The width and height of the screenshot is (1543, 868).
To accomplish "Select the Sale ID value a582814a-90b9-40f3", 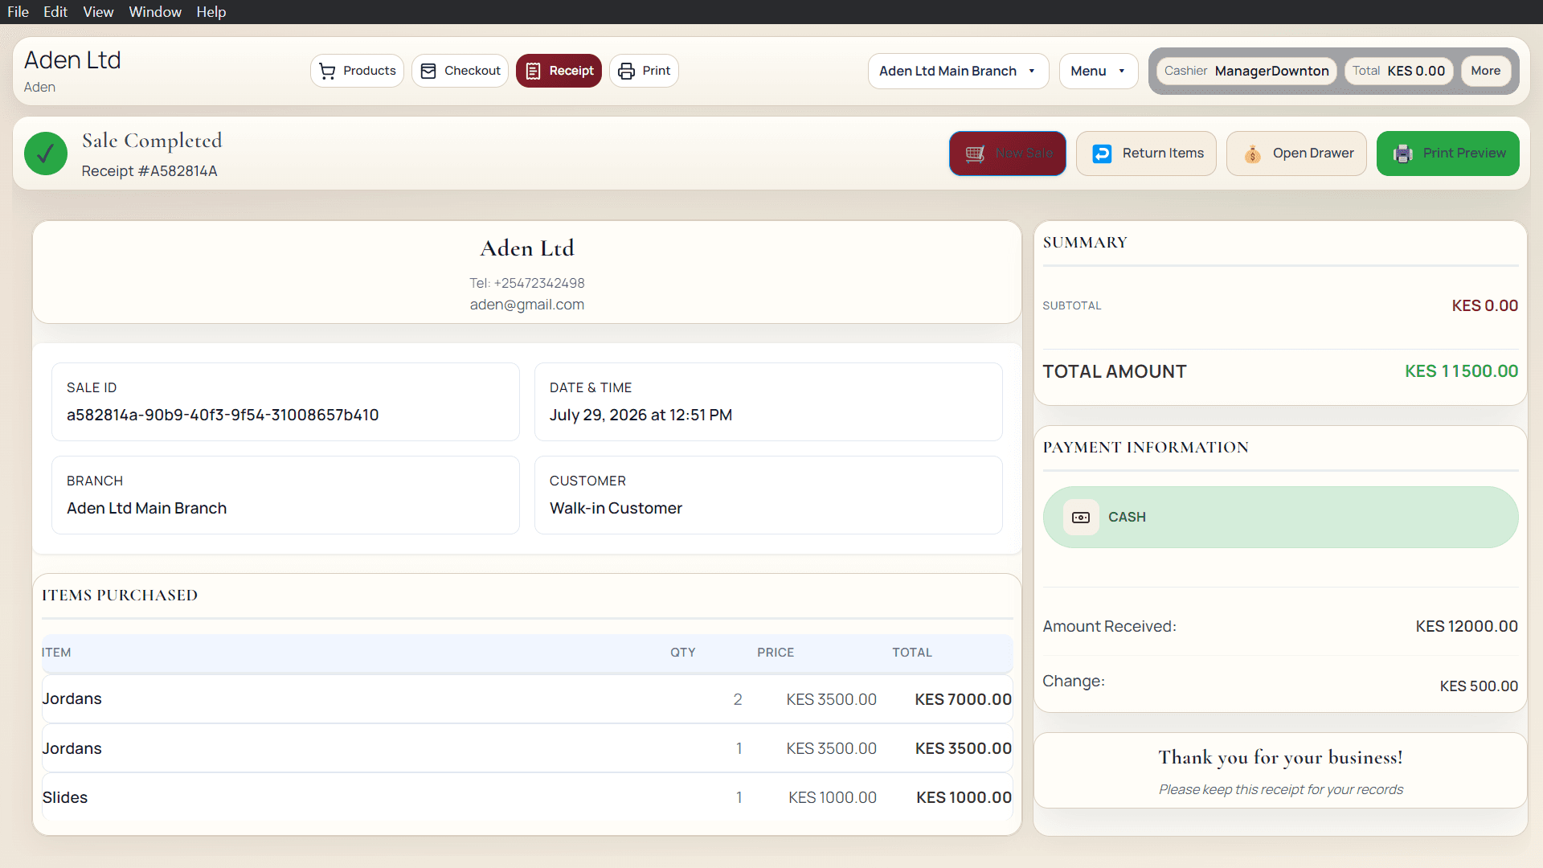I will click(x=223, y=416).
